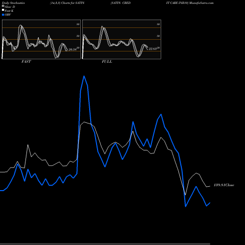Click the 20.58 value in FAST chart

73,49
